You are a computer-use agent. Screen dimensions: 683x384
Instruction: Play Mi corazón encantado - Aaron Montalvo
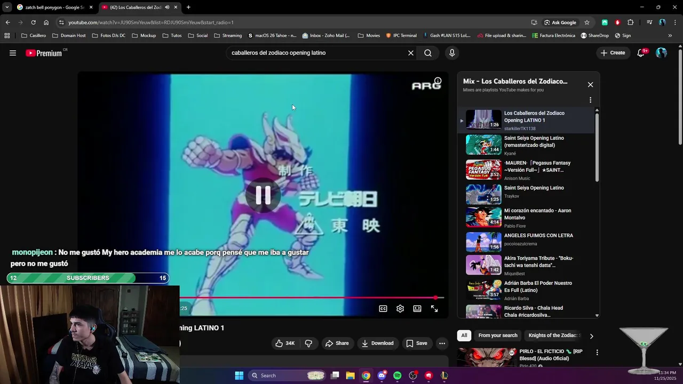[526, 218]
